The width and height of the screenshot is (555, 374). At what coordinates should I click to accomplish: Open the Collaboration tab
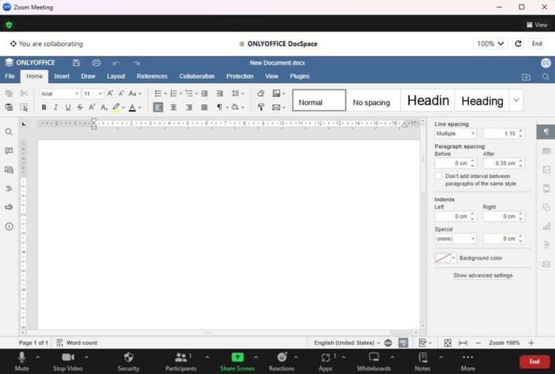click(x=197, y=76)
